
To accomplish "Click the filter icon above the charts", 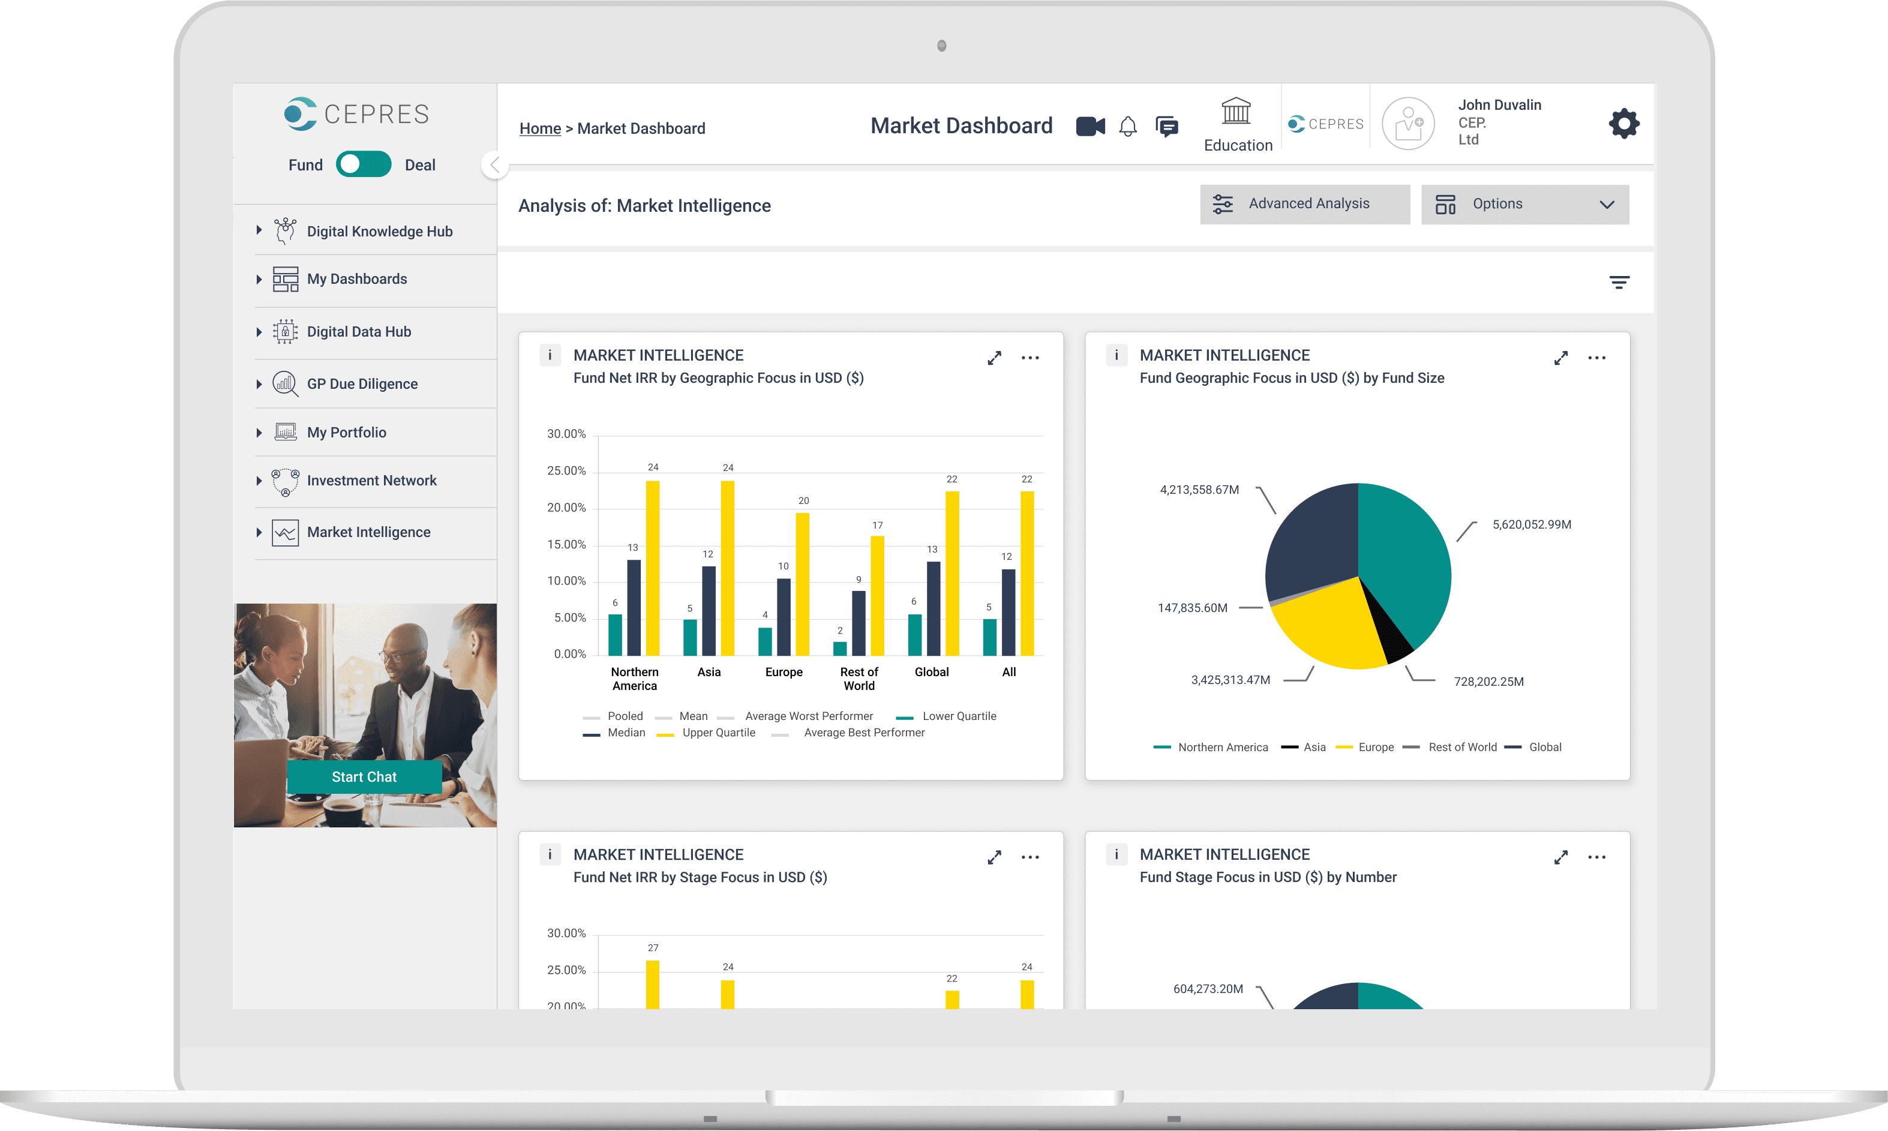I will (x=1620, y=281).
